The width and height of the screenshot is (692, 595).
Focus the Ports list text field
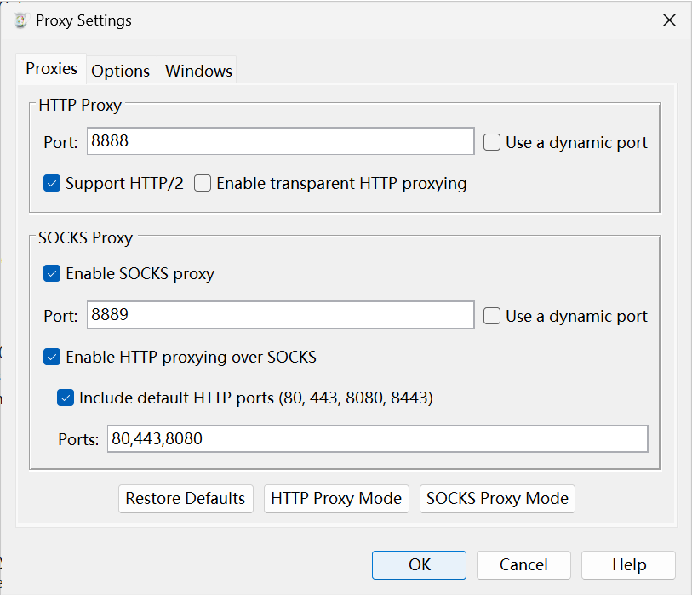(377, 439)
